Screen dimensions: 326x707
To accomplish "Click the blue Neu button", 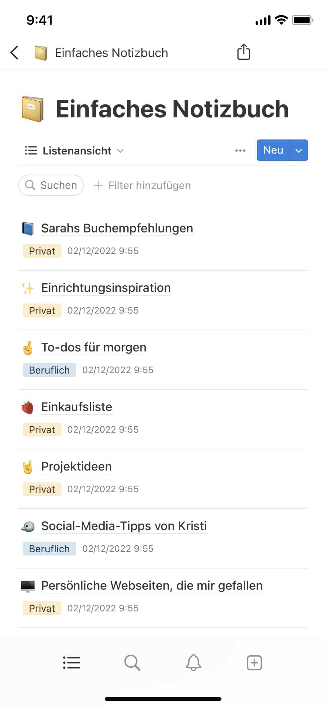I will [x=273, y=150].
